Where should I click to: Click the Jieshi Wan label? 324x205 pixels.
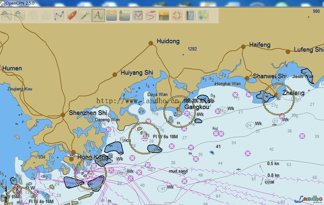(302, 77)
